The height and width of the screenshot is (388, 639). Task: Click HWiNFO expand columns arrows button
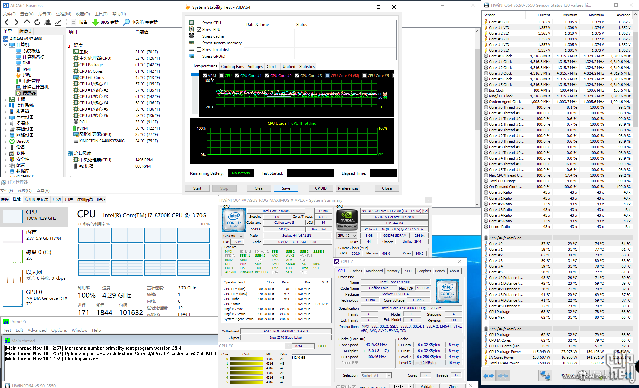(x=489, y=376)
